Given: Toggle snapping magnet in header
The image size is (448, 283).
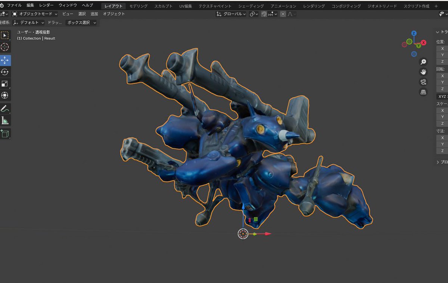Looking at the screenshot, I should (x=264, y=14).
